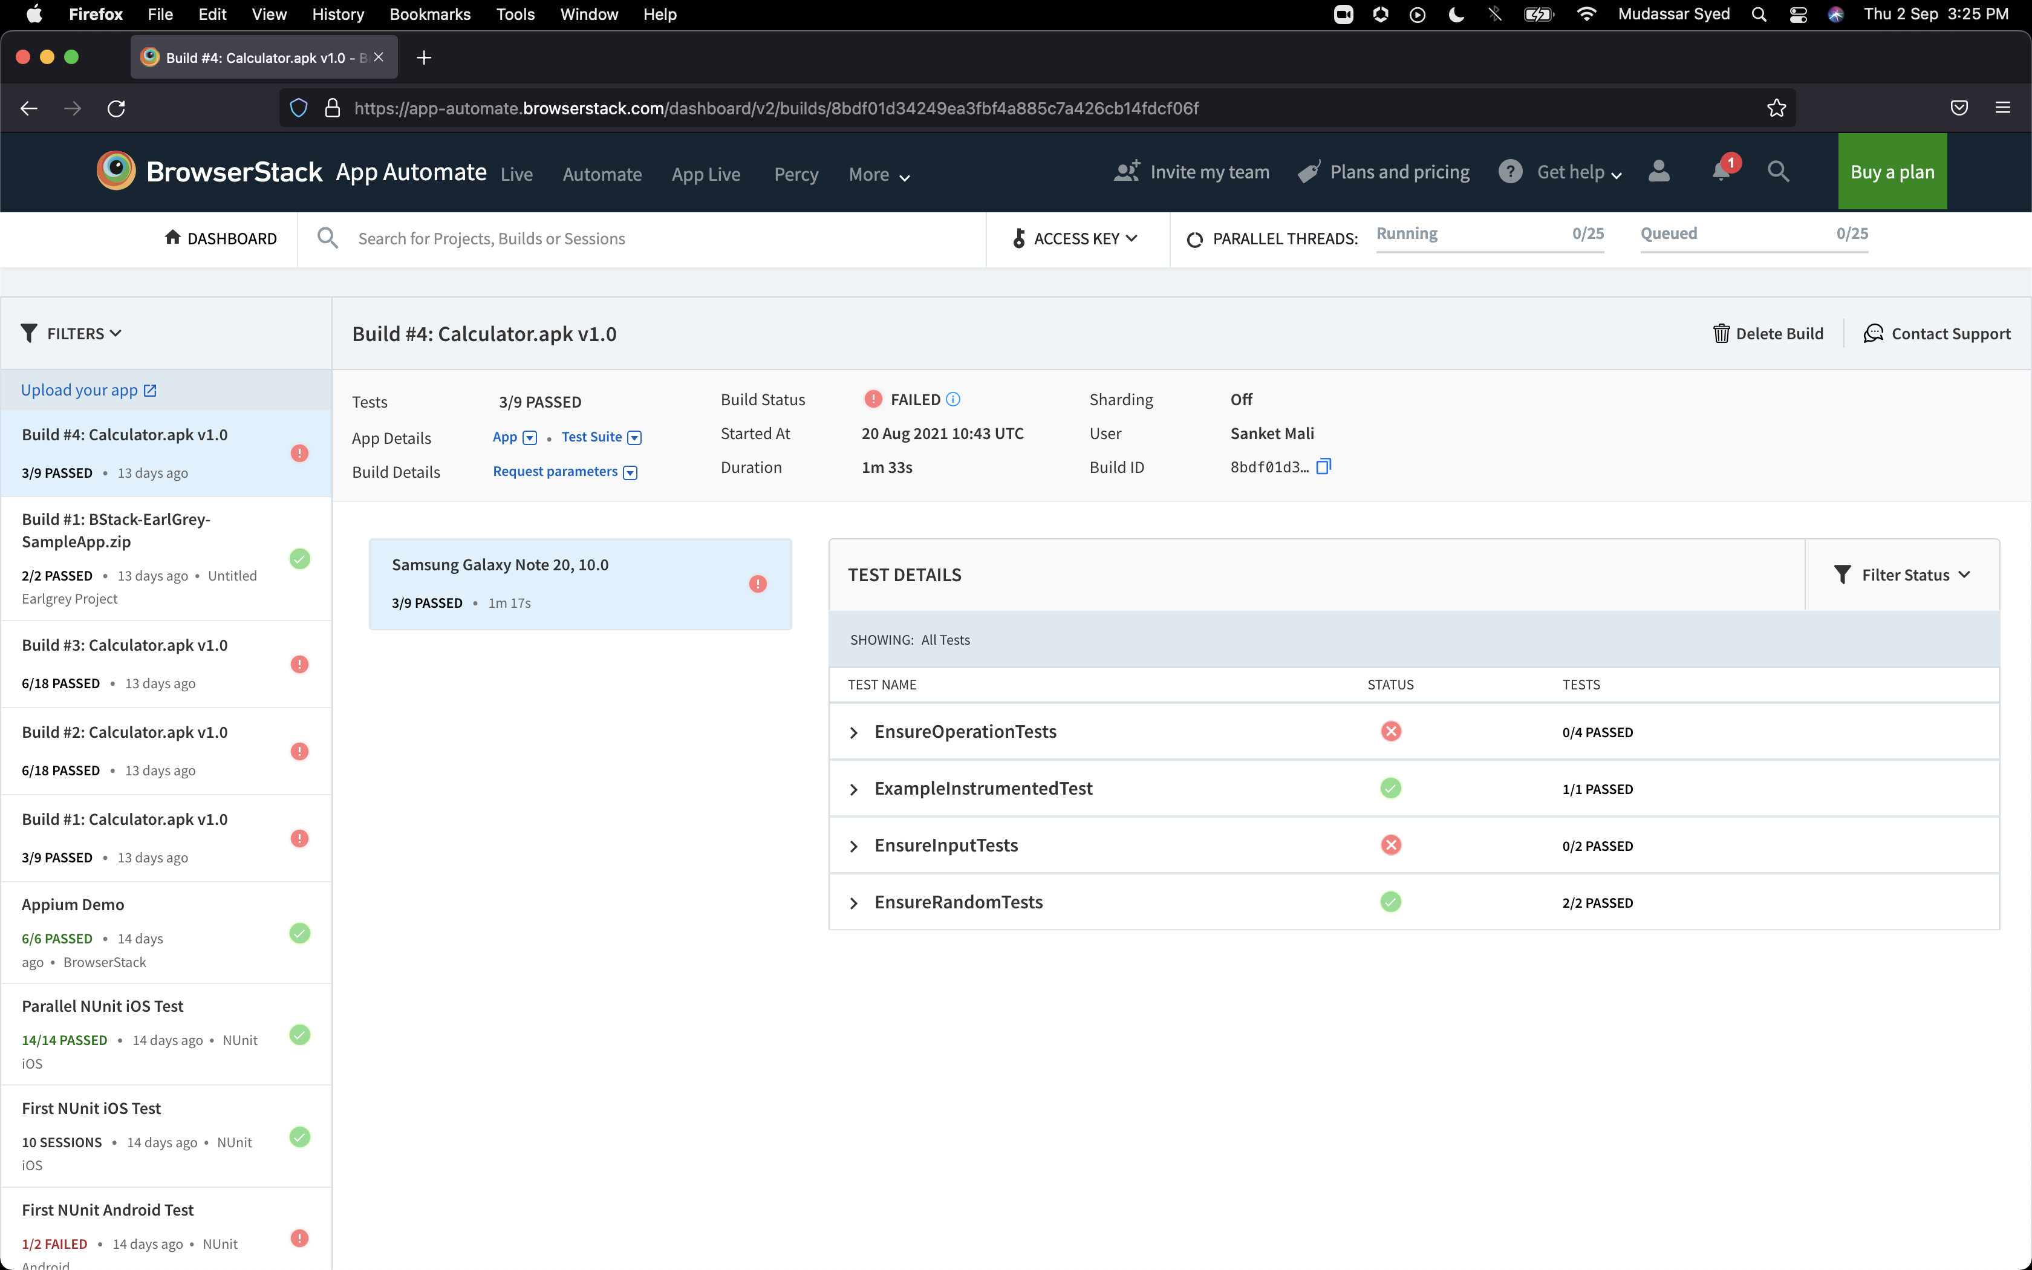The height and width of the screenshot is (1270, 2032).
Task: Open the ACCESS KEY dropdown
Action: (x=1076, y=238)
